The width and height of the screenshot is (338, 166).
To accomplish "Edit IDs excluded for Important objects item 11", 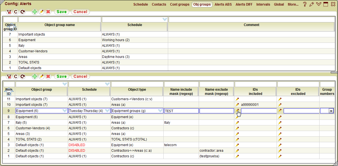I will coord(279,99).
